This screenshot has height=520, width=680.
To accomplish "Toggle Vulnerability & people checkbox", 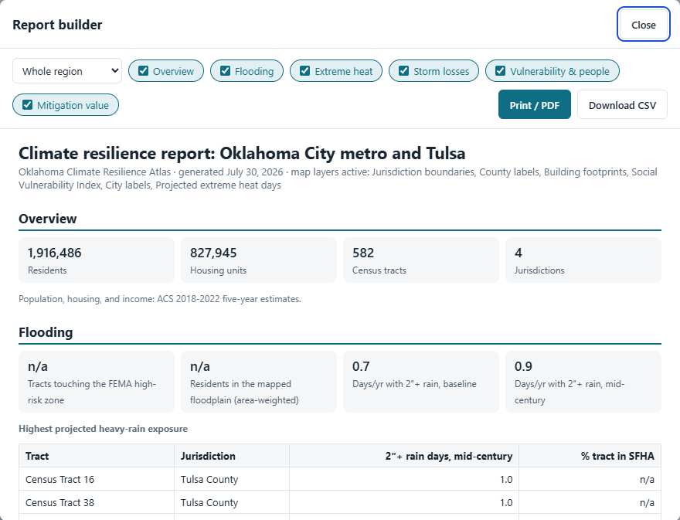I will 501,71.
